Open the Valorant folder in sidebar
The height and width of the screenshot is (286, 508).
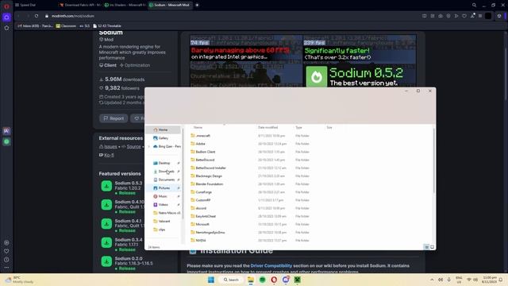(x=164, y=221)
